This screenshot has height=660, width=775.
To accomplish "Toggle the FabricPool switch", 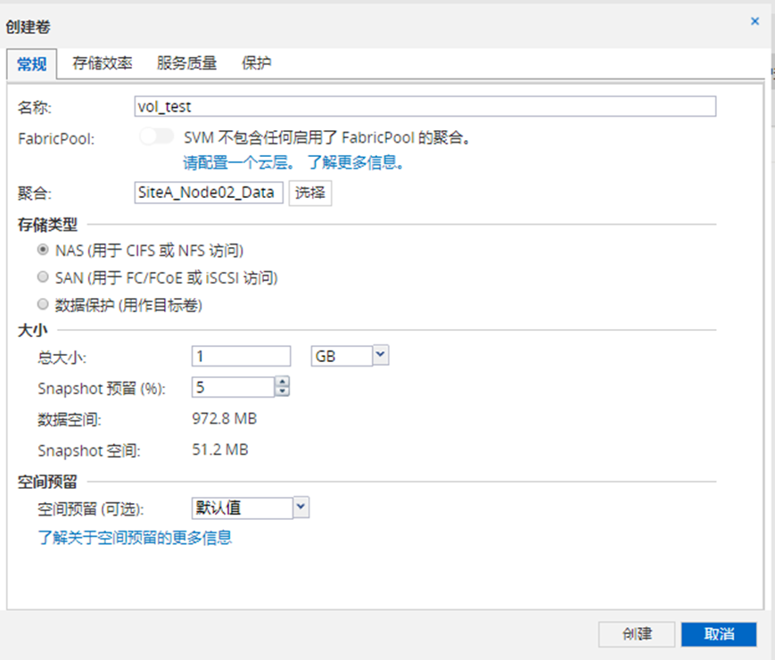I will [x=157, y=137].
